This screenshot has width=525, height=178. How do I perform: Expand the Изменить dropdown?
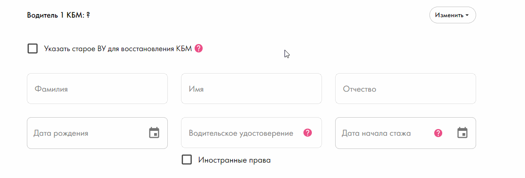point(453,15)
